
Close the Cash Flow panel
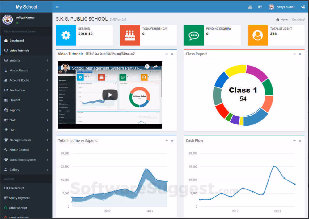click(300, 141)
